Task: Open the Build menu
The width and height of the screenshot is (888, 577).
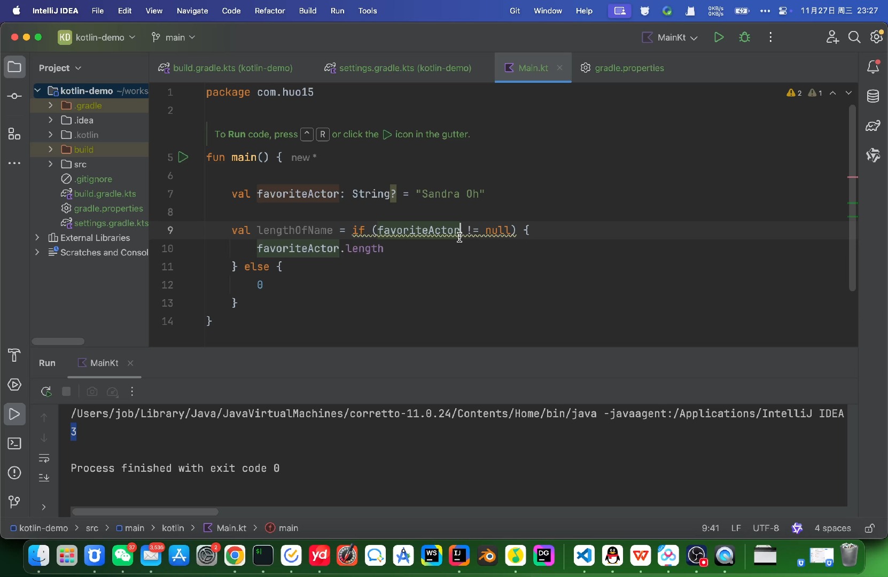Action: pyautogui.click(x=308, y=11)
